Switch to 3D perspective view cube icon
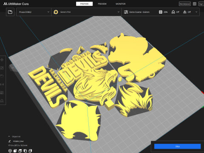 10,151
